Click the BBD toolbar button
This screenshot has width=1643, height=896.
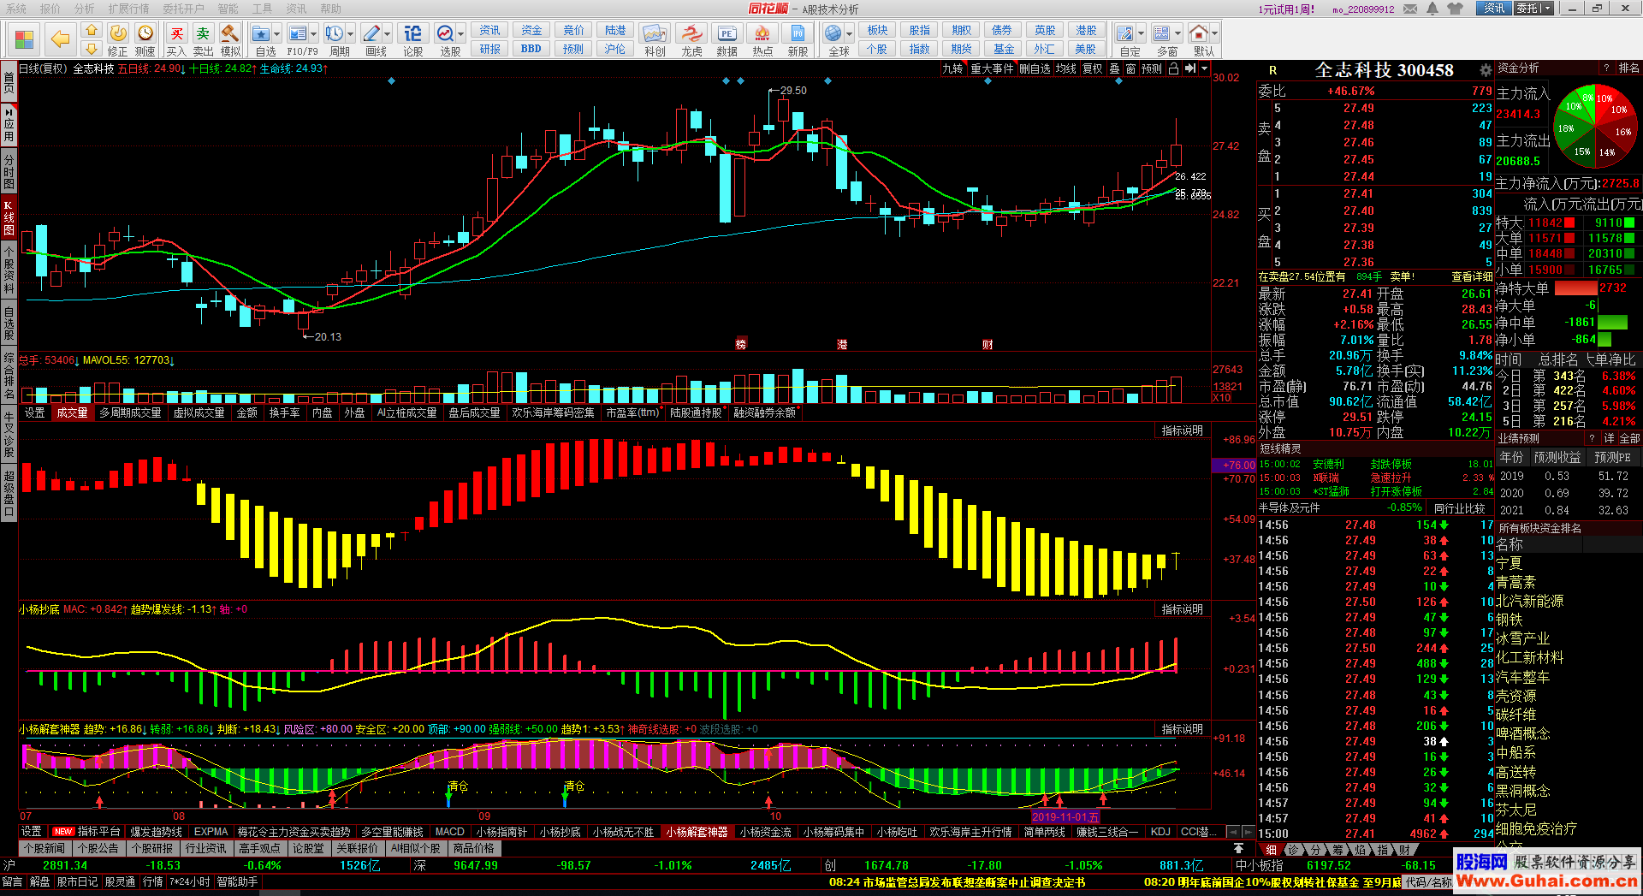pos(531,50)
